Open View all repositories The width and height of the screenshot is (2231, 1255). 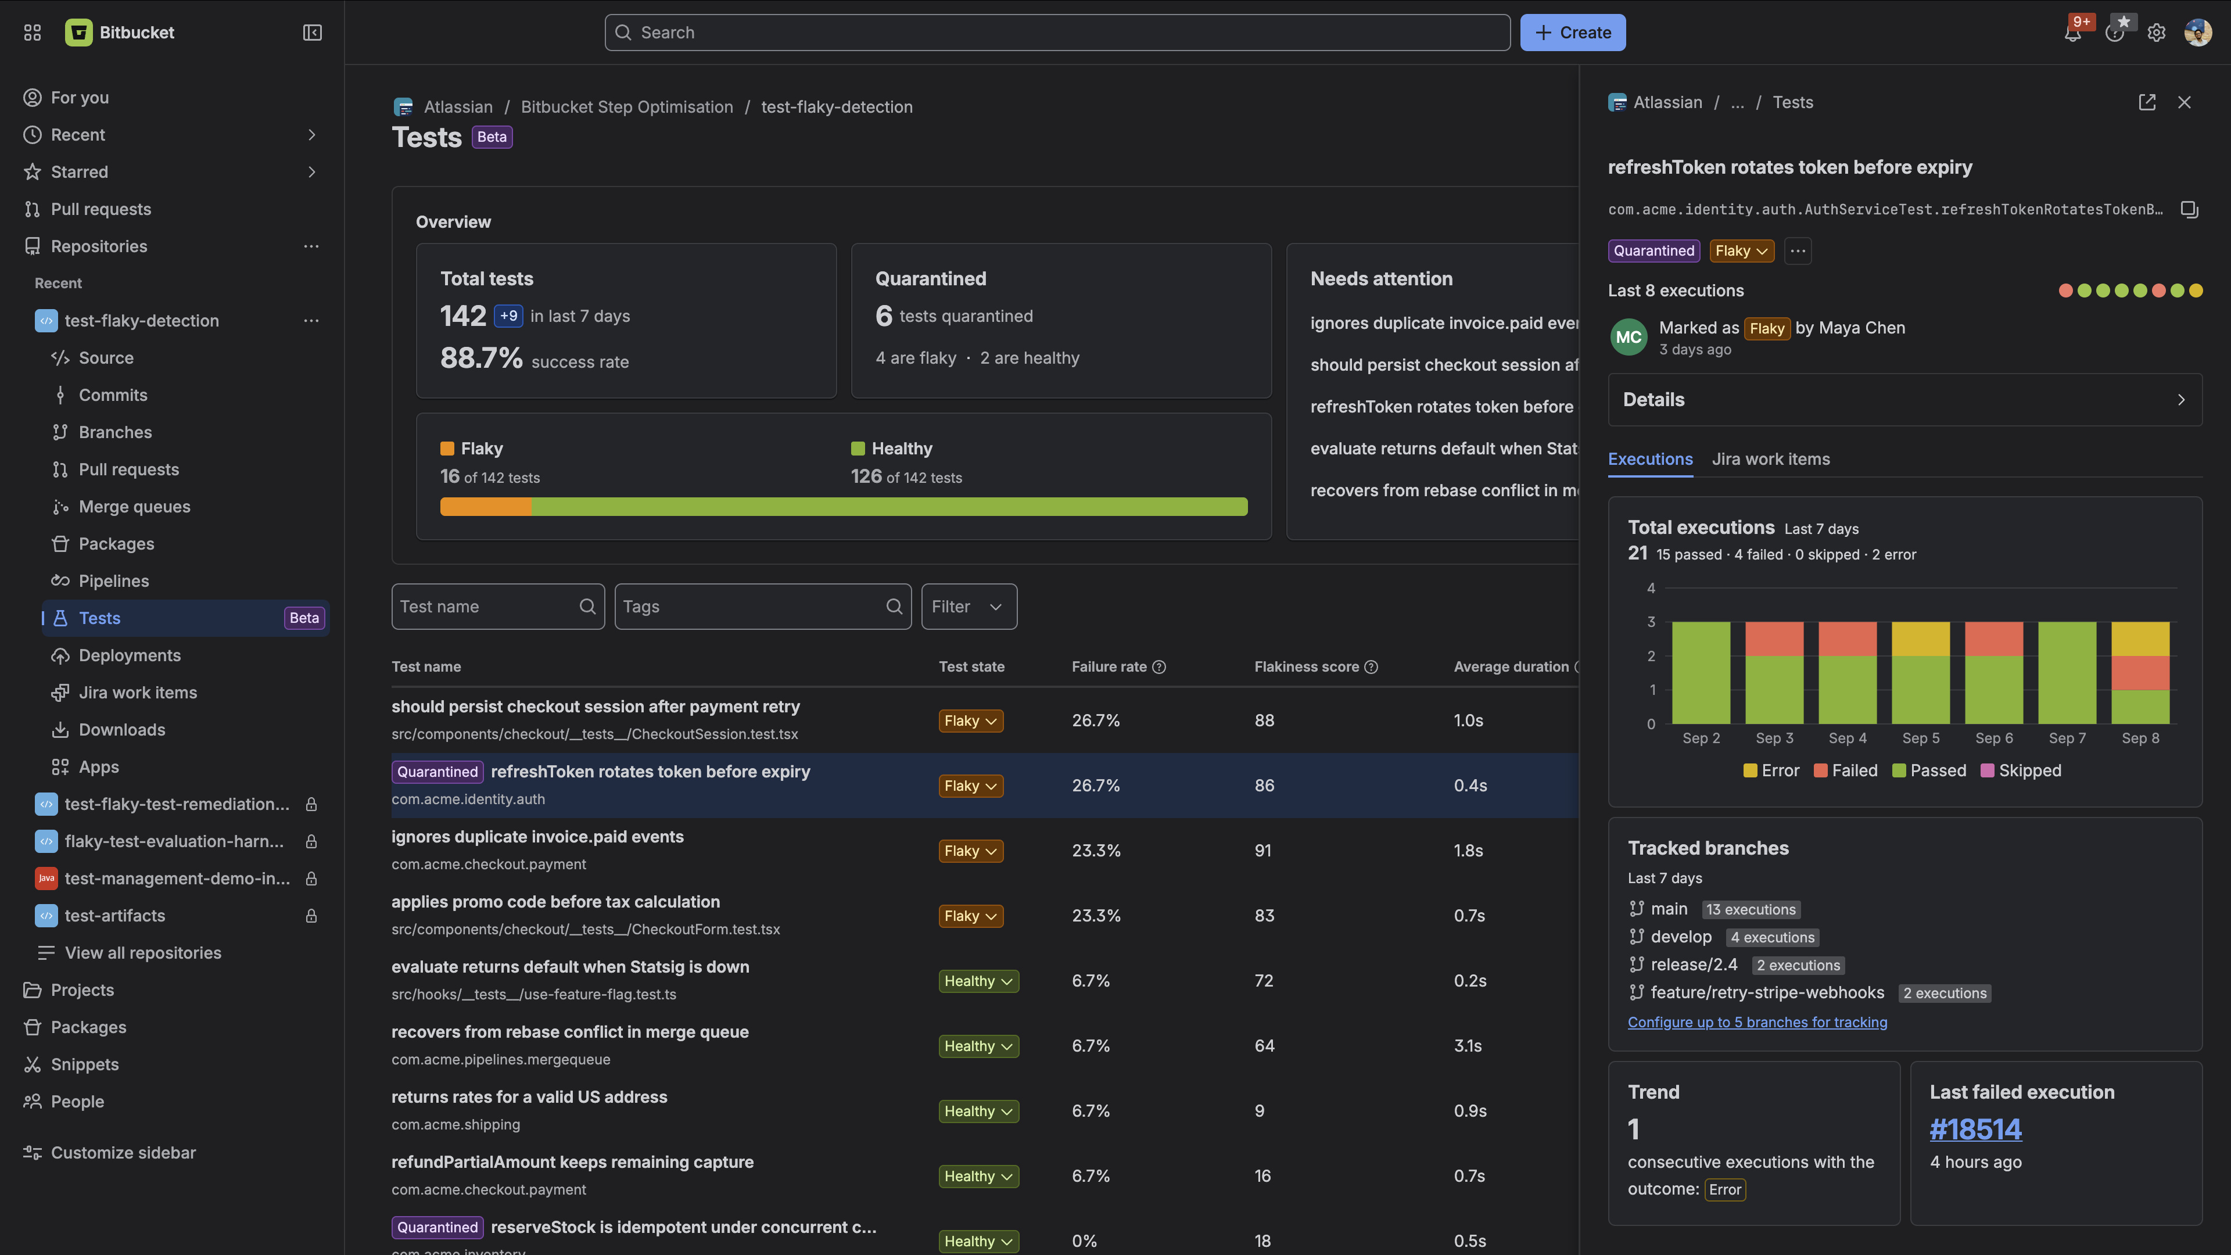(143, 953)
